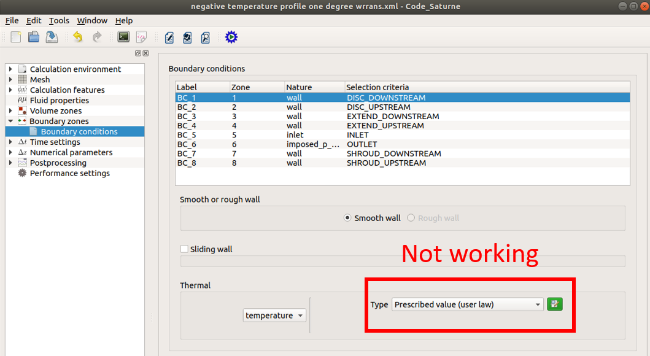Select the Rough wall radio button
The width and height of the screenshot is (650, 356).
tap(411, 218)
